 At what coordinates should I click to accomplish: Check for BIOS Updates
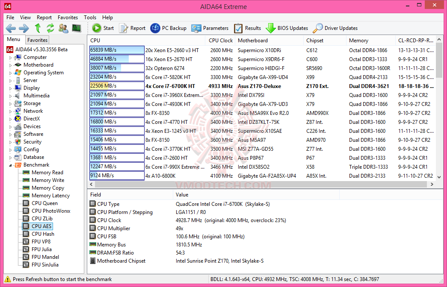point(287,28)
